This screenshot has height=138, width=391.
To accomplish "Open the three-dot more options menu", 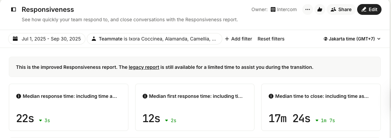I will pos(307,9).
